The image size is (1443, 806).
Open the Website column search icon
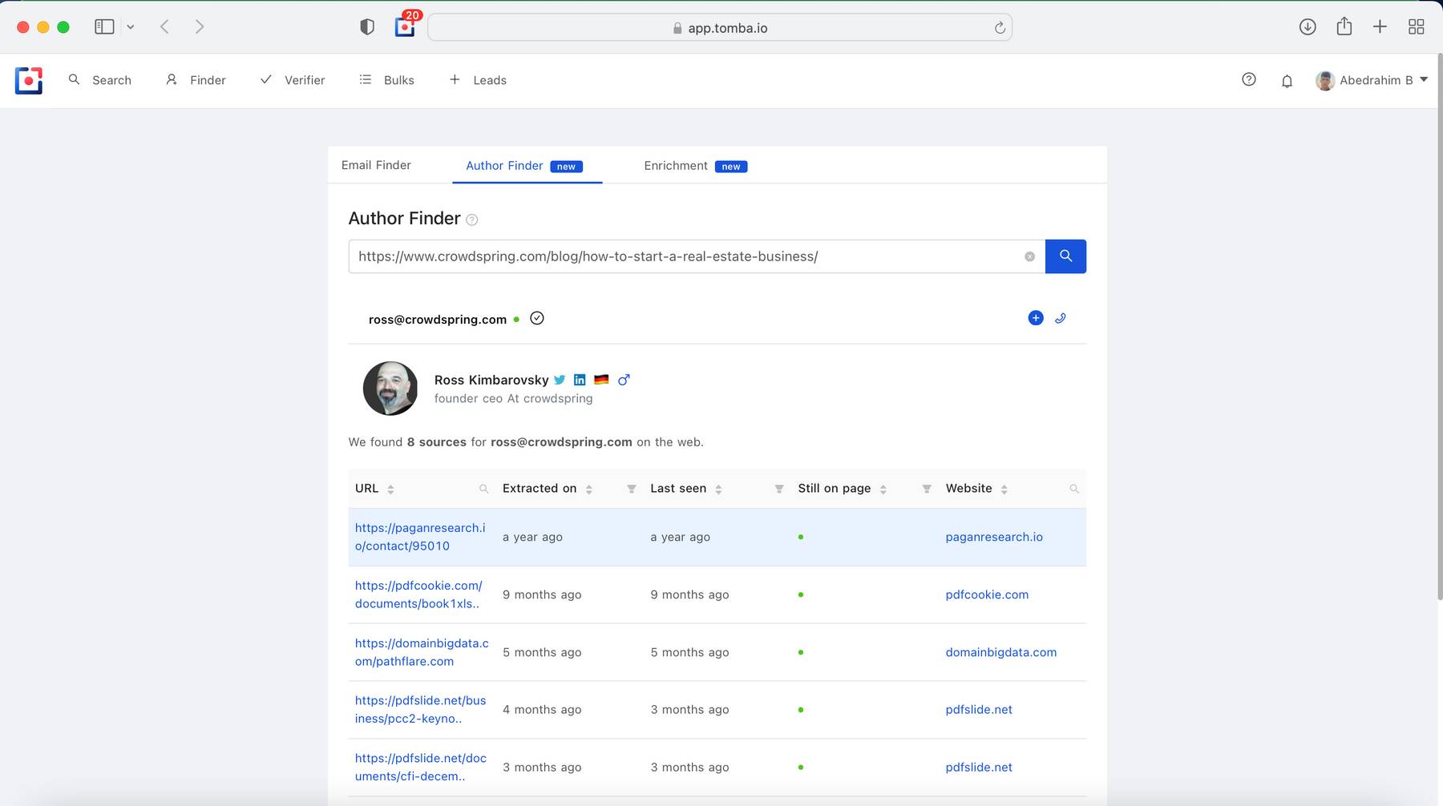coord(1074,489)
